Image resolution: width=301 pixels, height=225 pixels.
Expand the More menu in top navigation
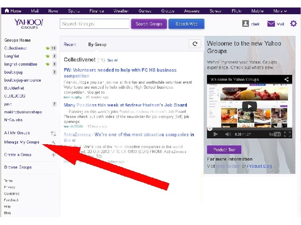coord(280,11)
